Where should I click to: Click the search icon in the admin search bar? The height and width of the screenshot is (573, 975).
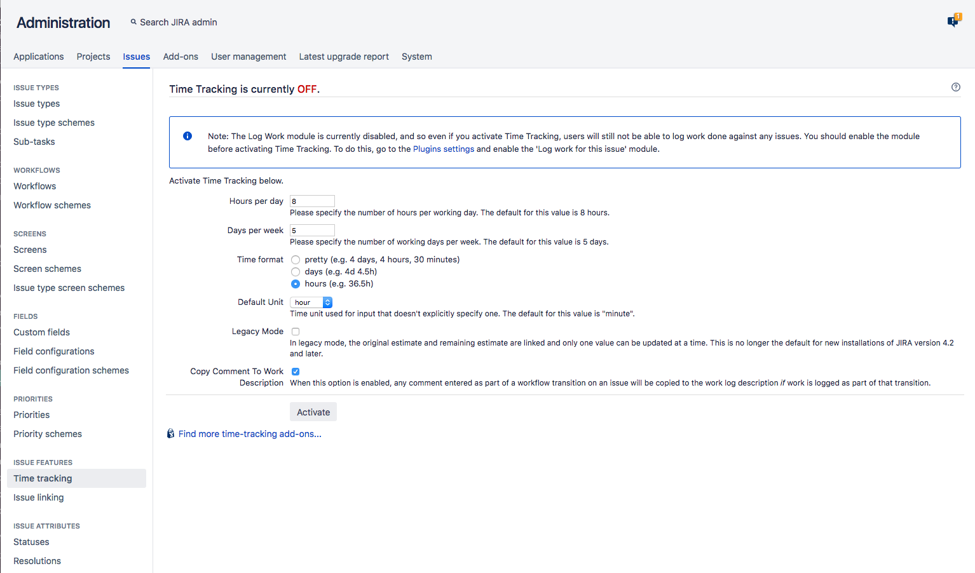click(x=133, y=22)
